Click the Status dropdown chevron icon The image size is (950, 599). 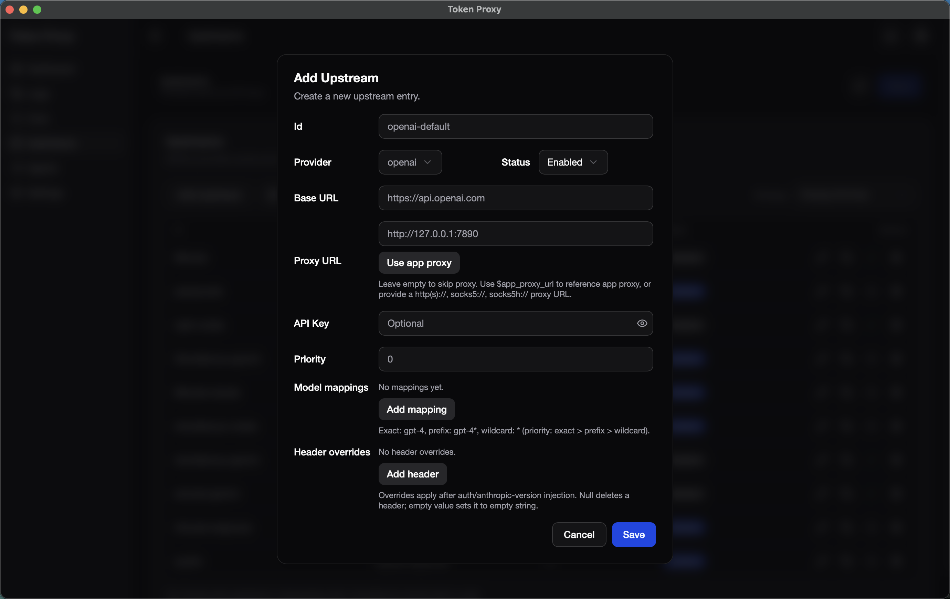pos(594,162)
